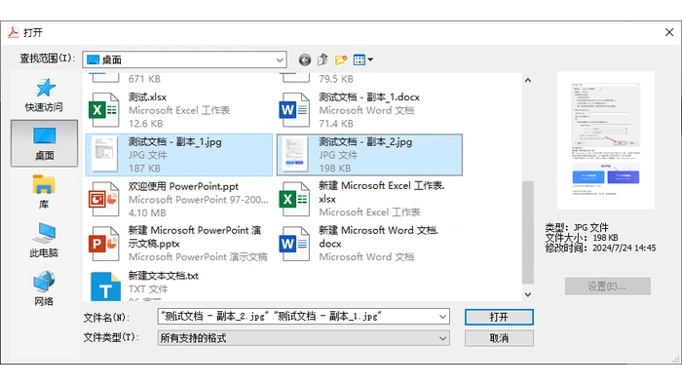Viewport: 682px width, 385px height.
Task: Open Quick Access star icon in sidebar
Action: click(x=45, y=88)
